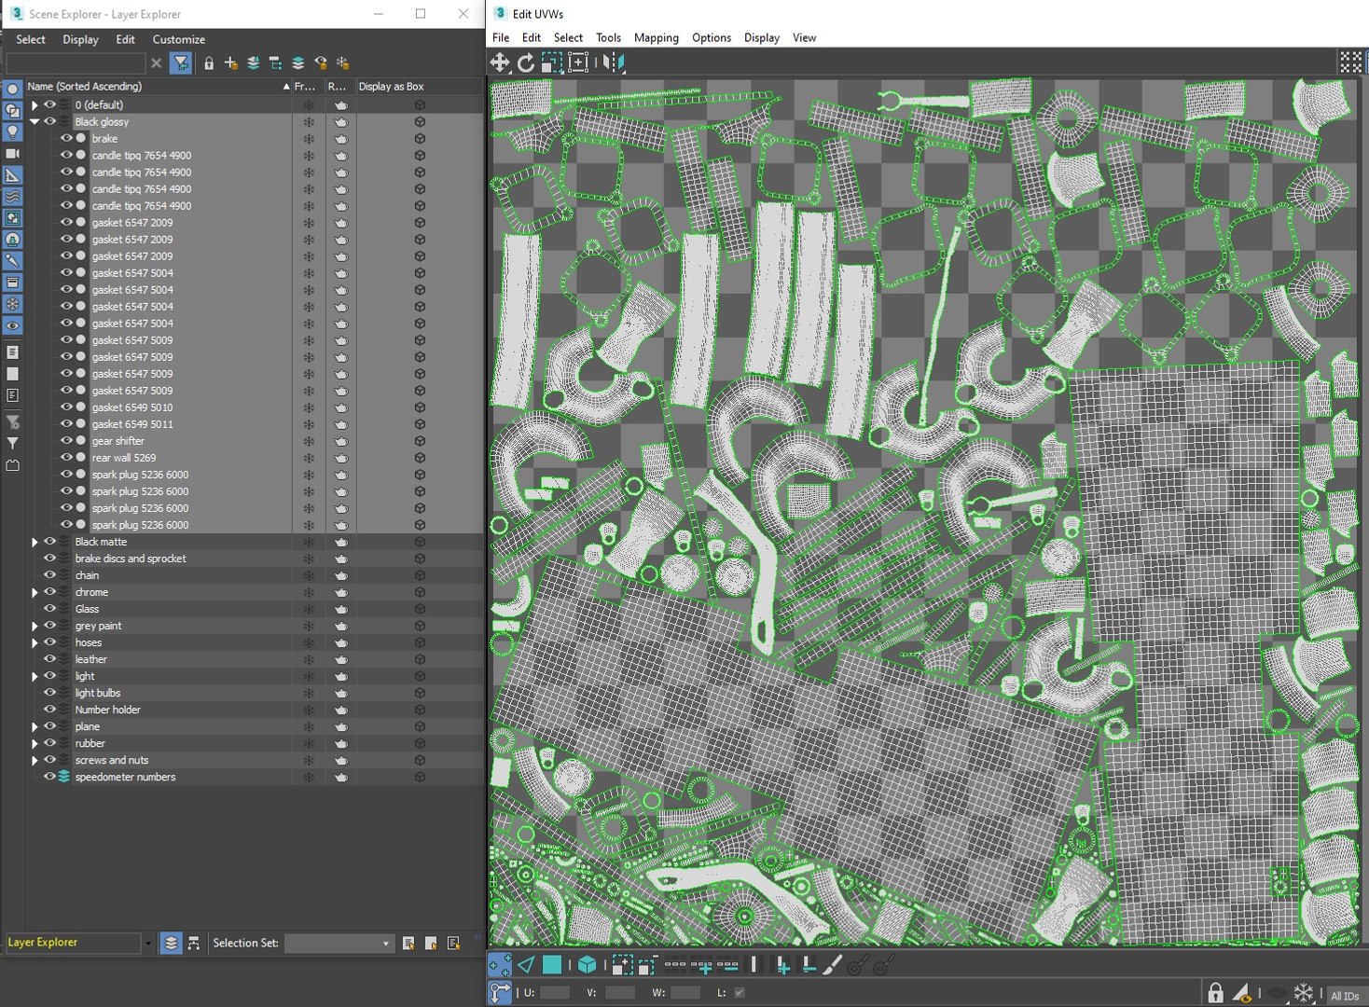
Task: Click the Mirror horizontal icon in UVW toolbar
Action: click(x=614, y=62)
